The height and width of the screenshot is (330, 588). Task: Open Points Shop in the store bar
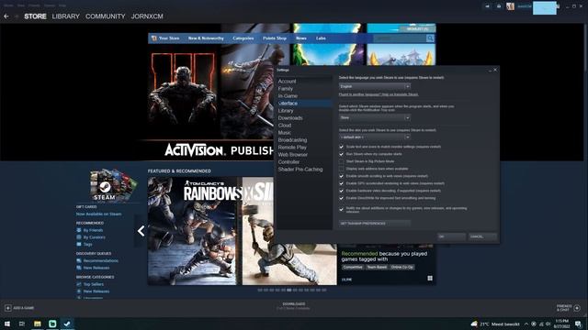click(x=275, y=38)
